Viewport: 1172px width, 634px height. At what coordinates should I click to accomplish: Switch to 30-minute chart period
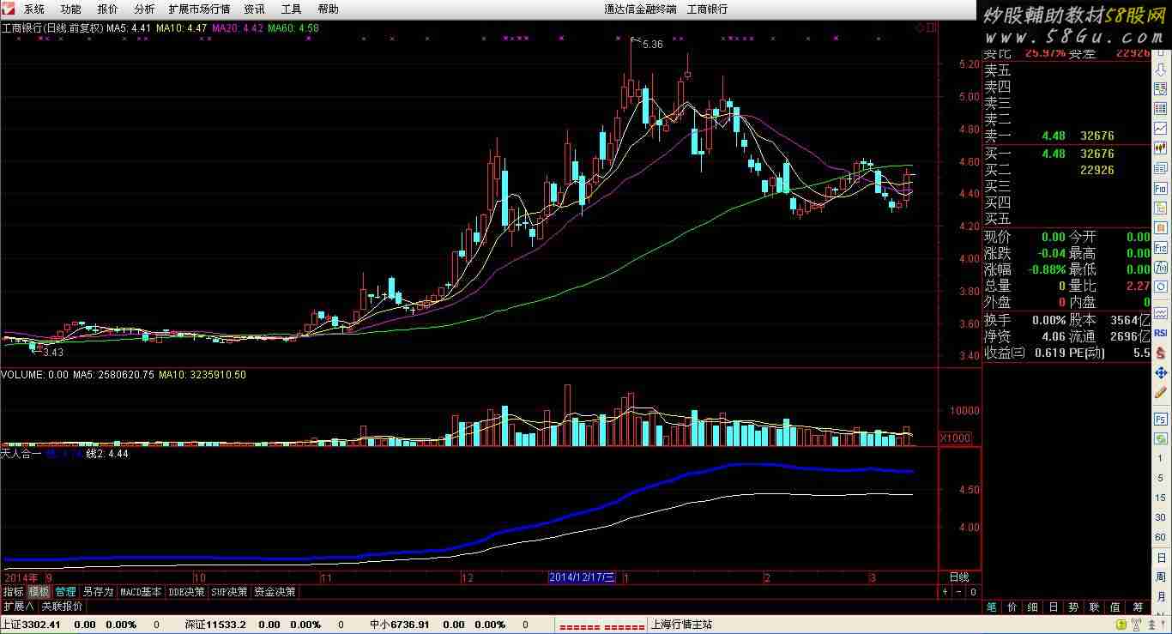1160,517
